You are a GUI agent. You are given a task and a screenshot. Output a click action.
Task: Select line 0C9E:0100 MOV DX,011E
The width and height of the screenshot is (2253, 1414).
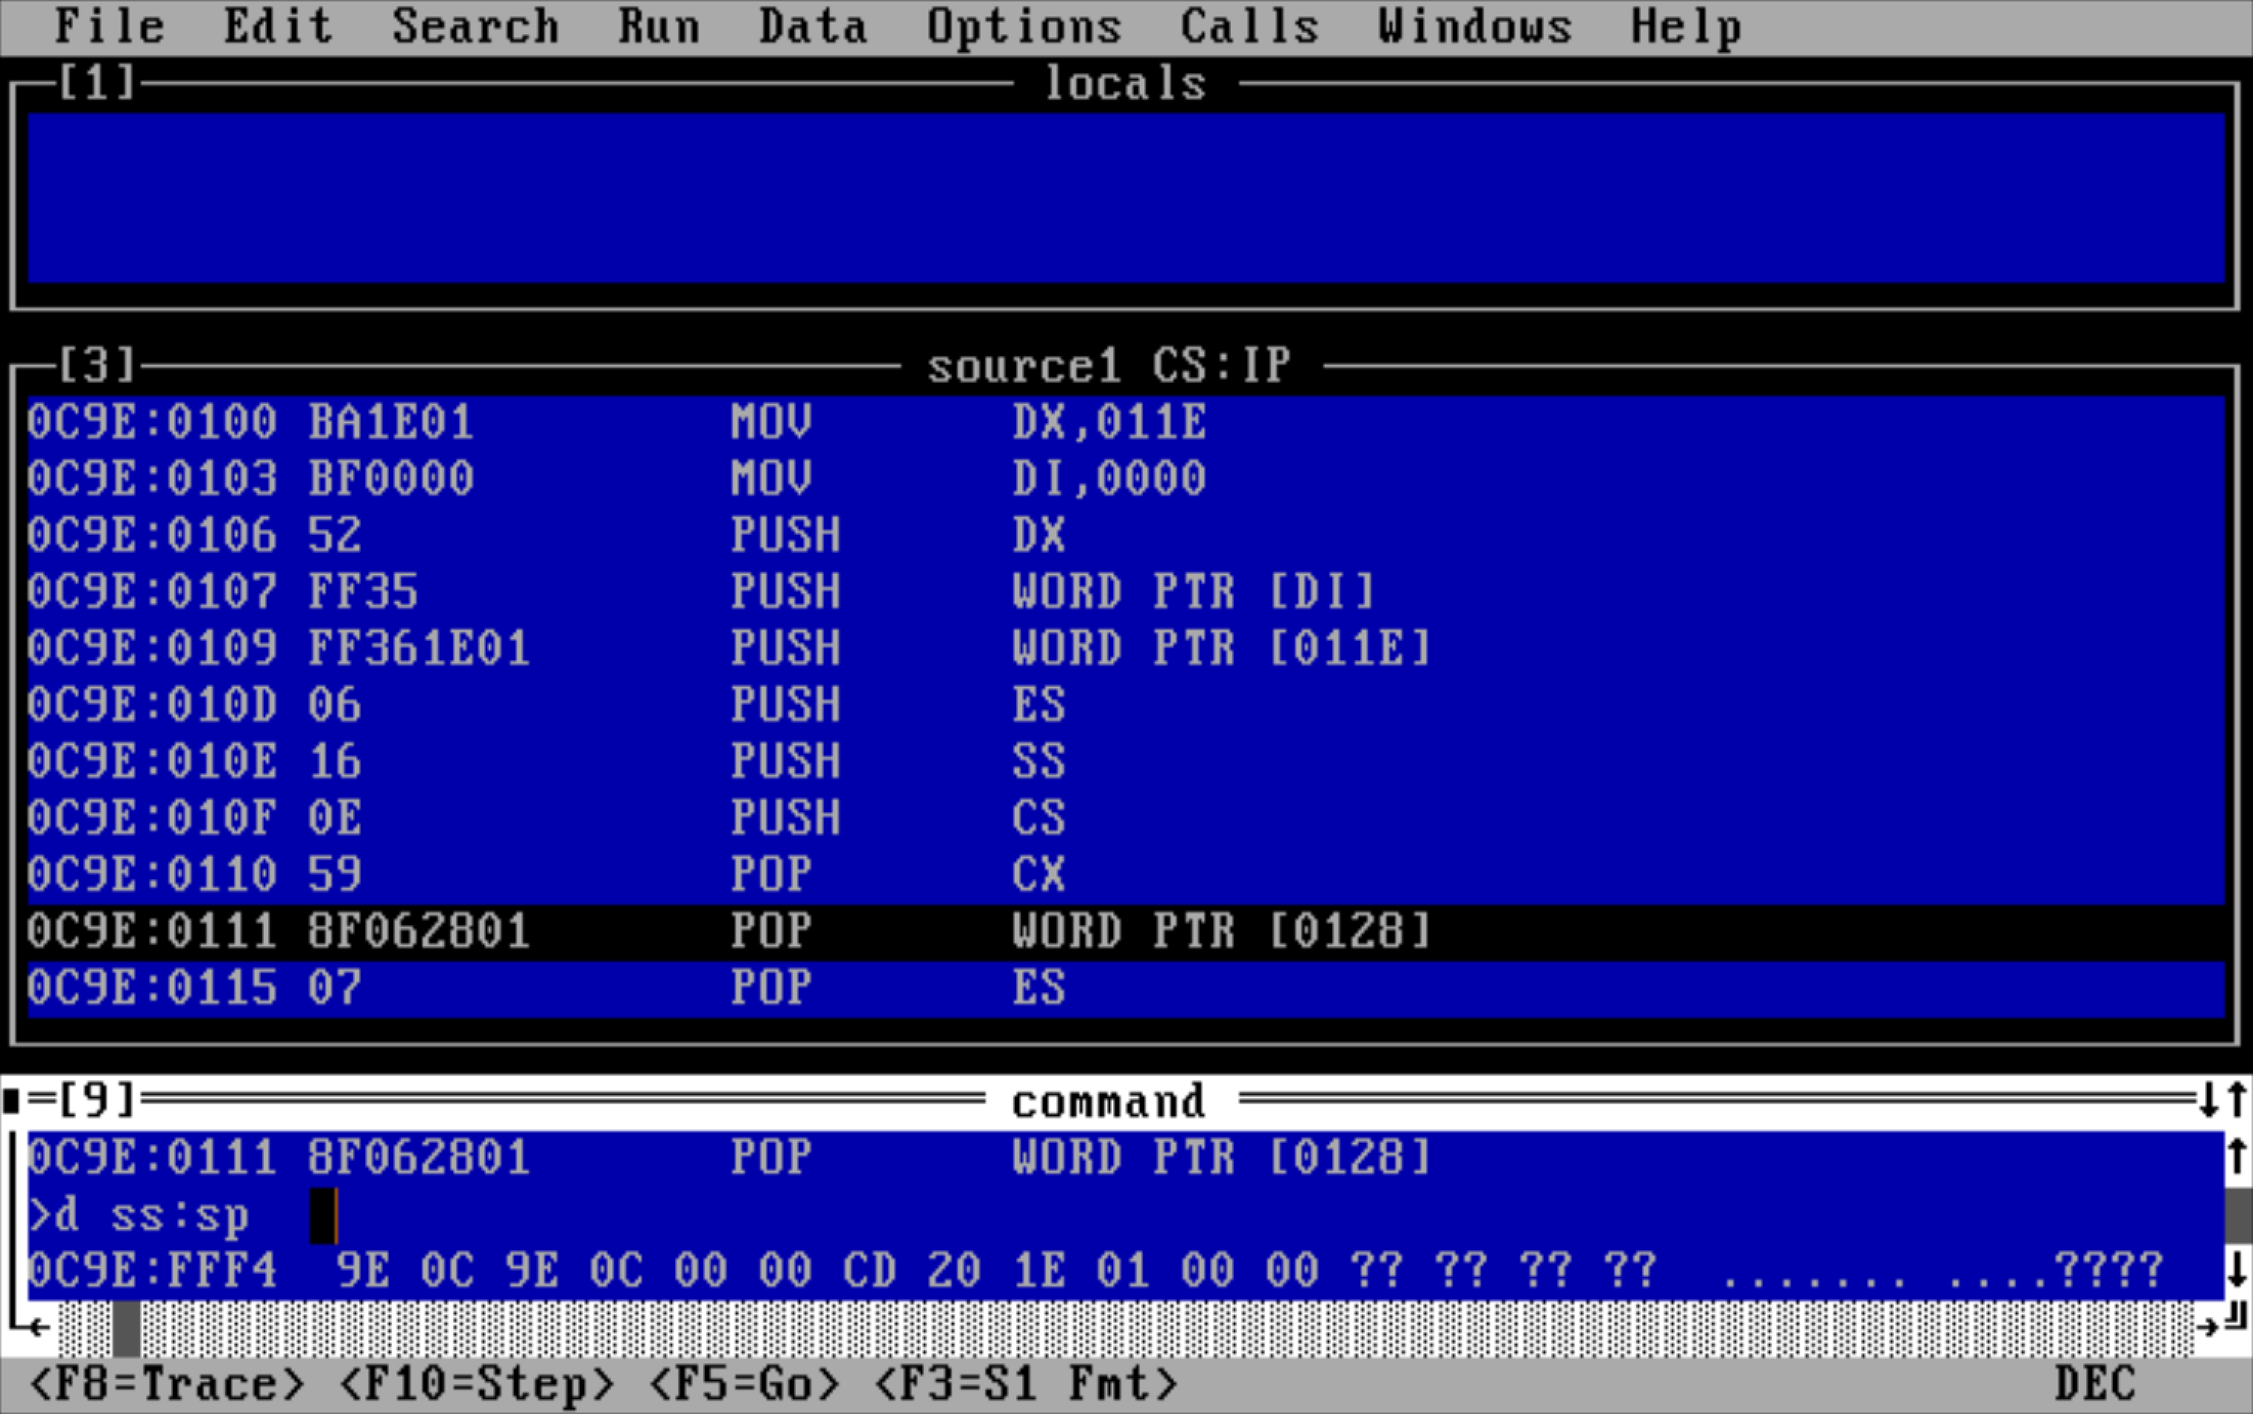[1125, 422]
